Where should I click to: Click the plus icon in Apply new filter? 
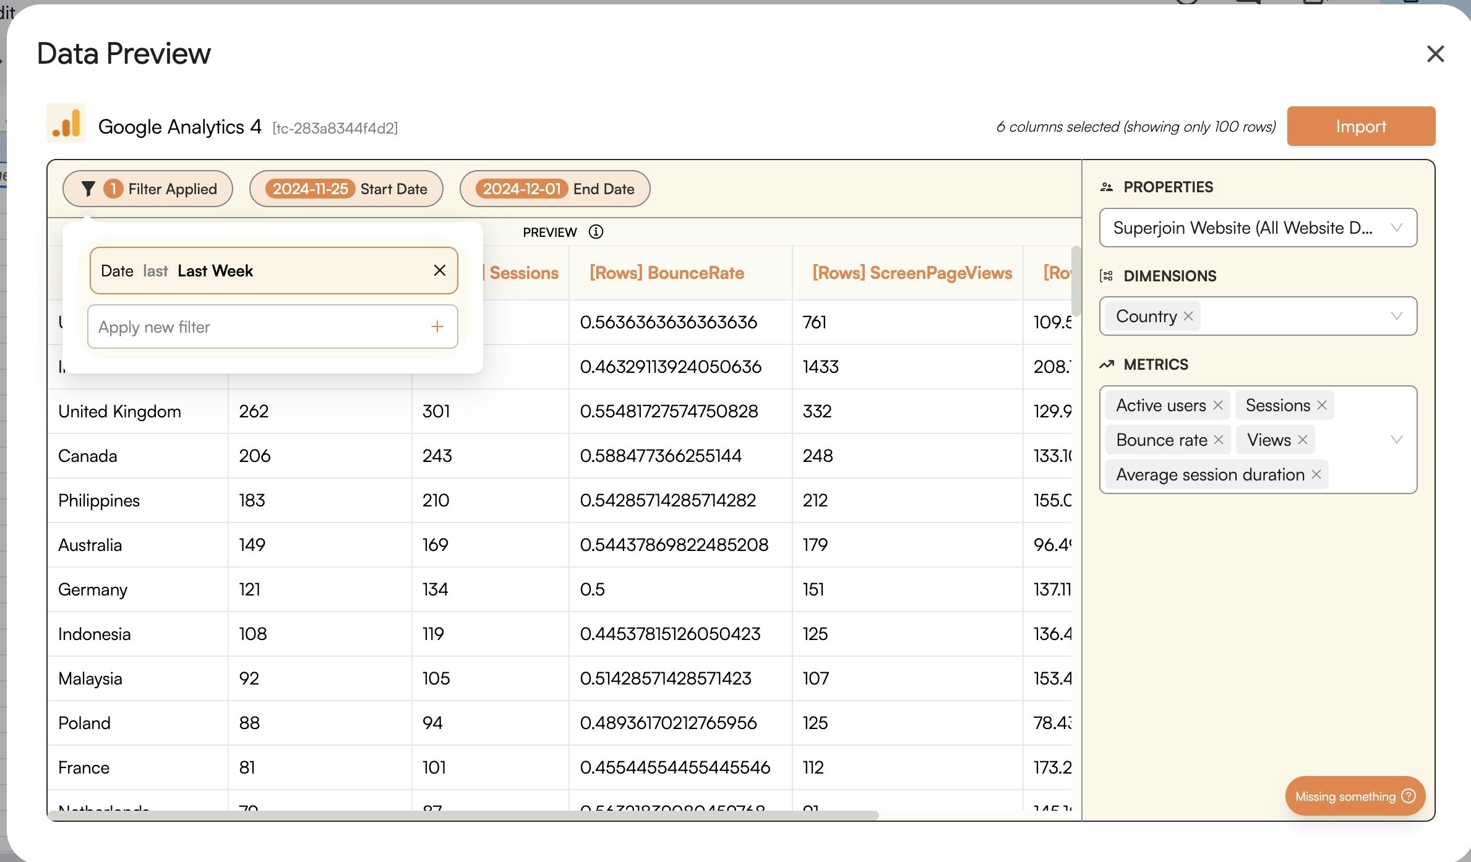coord(437,326)
